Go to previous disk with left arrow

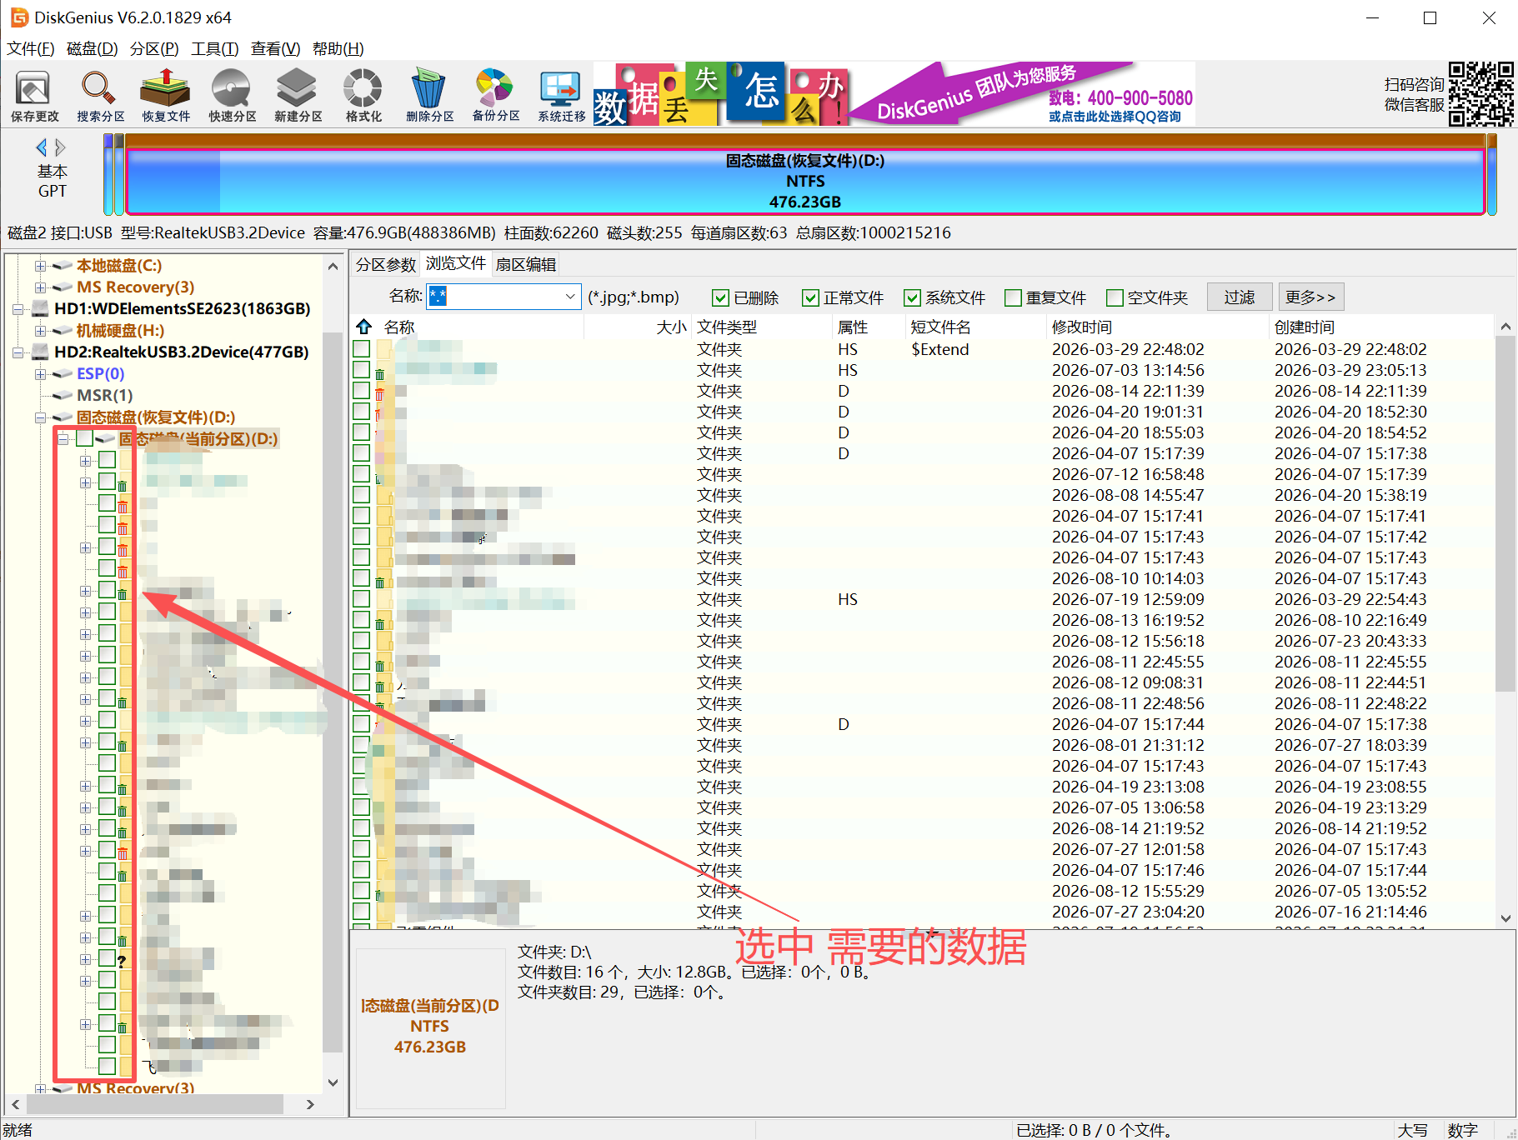(41, 147)
